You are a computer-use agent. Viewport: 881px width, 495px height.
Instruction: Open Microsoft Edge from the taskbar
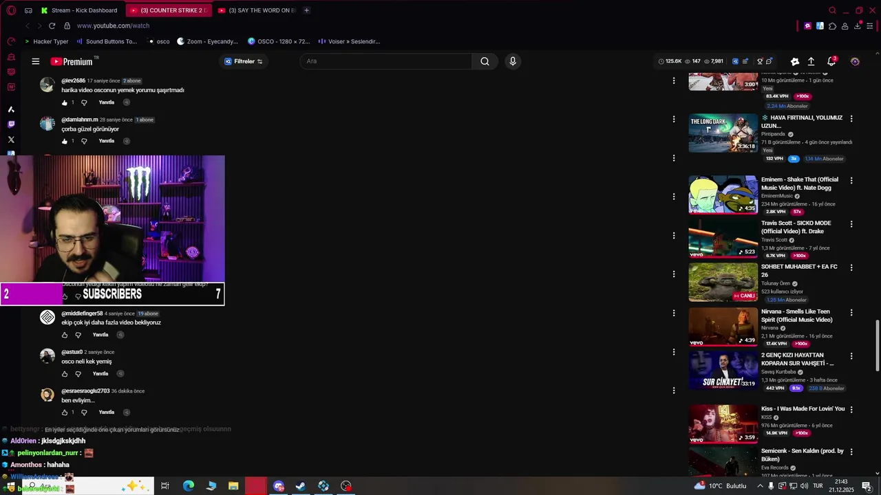click(189, 485)
